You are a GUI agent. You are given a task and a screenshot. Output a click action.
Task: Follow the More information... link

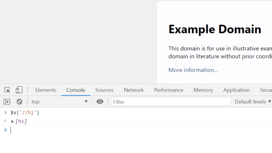click(193, 70)
